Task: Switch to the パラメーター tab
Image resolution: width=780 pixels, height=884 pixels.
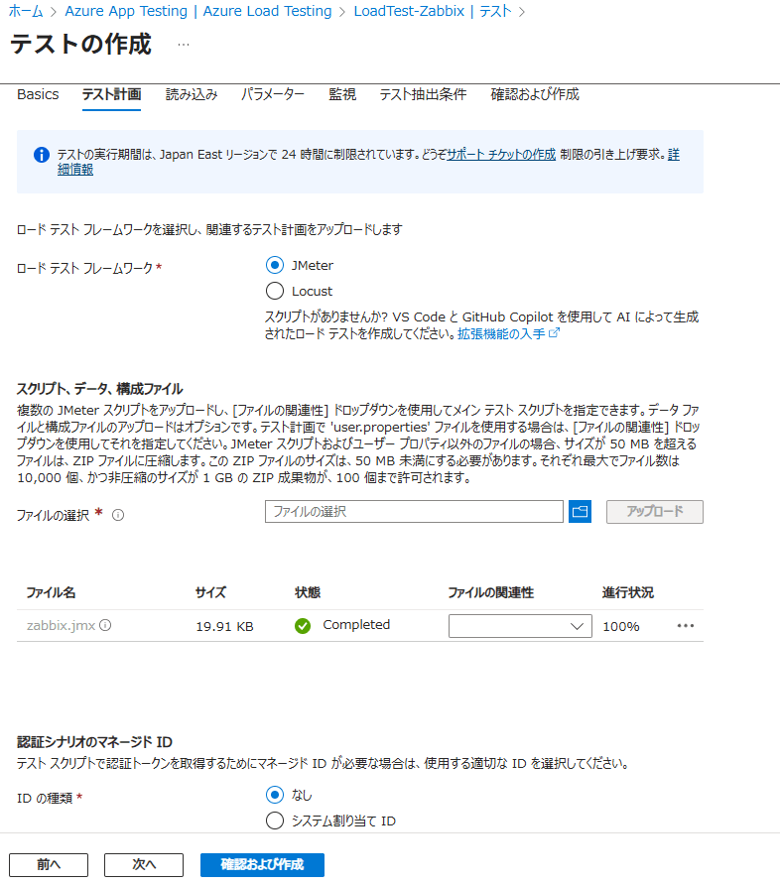Action: 273,95
